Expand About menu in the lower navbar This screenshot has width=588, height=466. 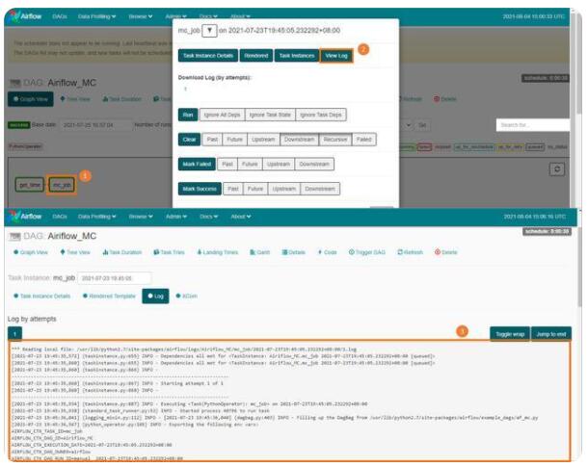tap(241, 217)
